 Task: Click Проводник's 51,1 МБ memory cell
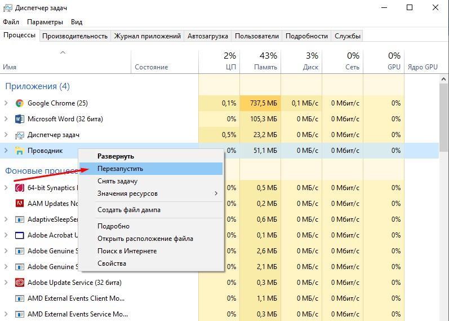(260, 151)
